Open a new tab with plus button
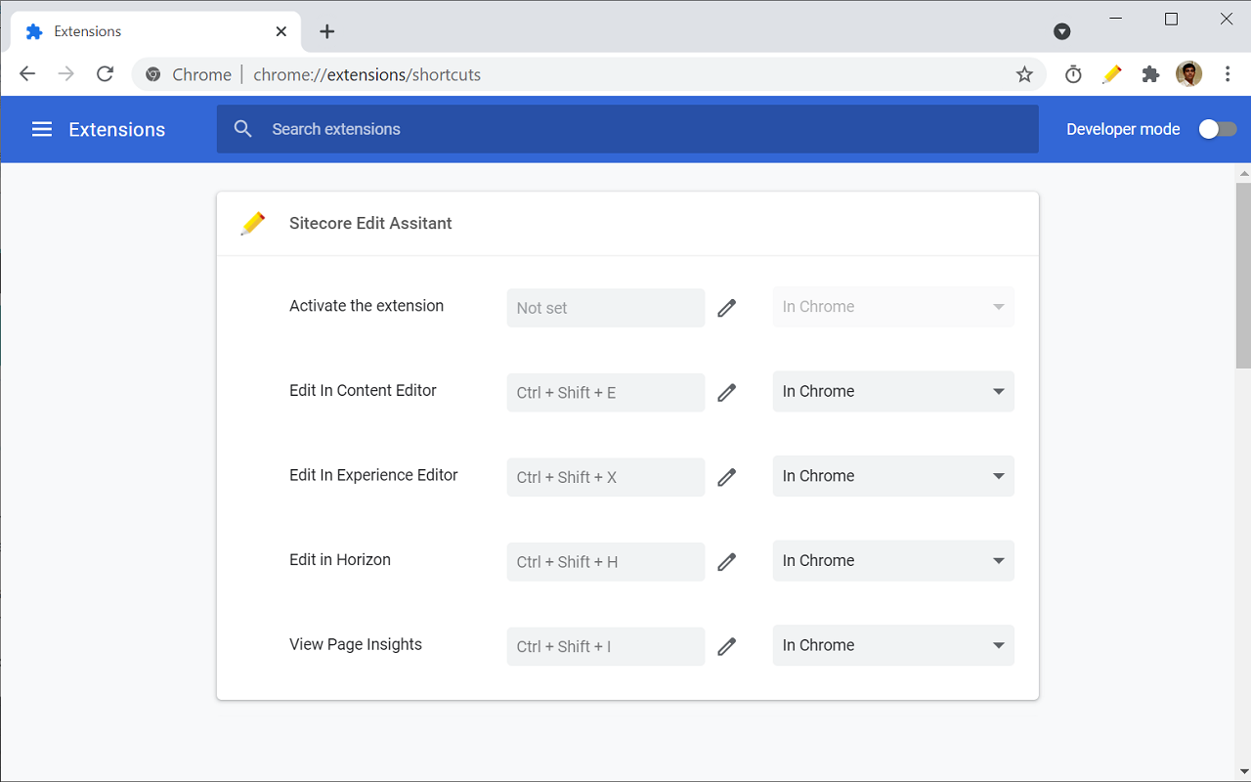The height and width of the screenshot is (782, 1251). pos(326,31)
